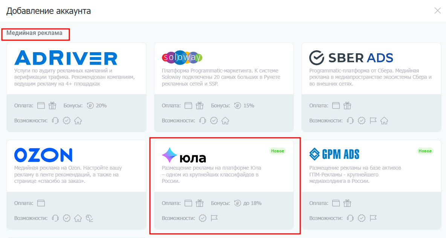Click the Новое badge on Юла card
Screen dimensions: 446x238
coord(278,151)
